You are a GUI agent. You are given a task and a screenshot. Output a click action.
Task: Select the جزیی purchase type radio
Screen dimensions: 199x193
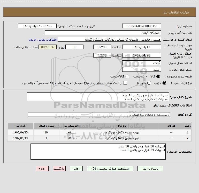point(164,83)
